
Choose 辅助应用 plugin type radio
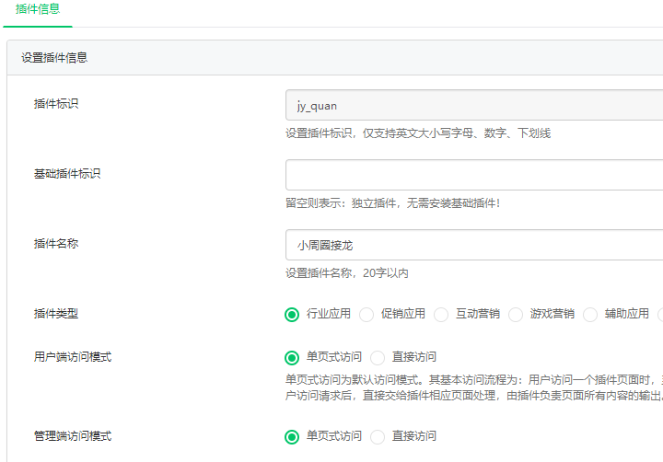coord(590,314)
